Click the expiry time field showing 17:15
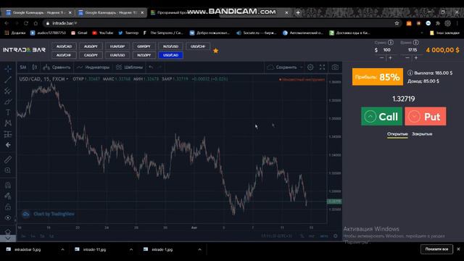 [x=413, y=50]
